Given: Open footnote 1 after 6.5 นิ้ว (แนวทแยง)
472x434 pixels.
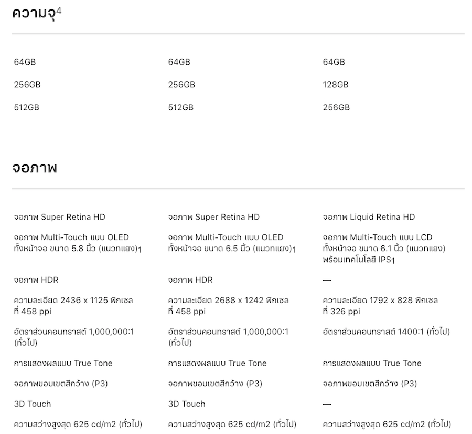Looking at the screenshot, I should pyautogui.click(x=294, y=249).
